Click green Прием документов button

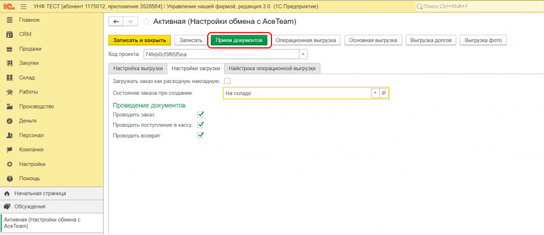coord(239,40)
